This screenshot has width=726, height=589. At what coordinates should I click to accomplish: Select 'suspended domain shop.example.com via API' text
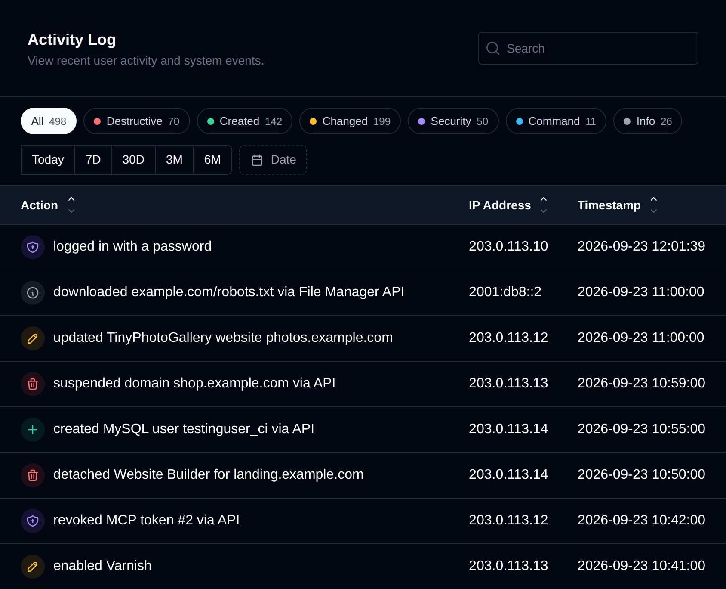[194, 383]
